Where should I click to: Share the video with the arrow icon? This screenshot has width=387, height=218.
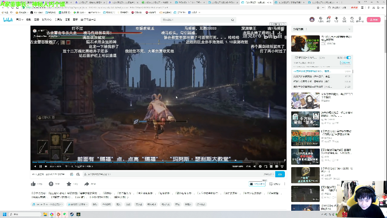87,184
